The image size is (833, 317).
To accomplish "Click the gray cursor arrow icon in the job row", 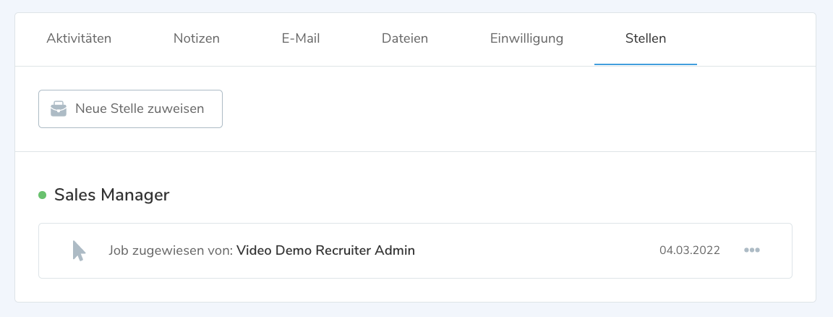I will coord(79,250).
